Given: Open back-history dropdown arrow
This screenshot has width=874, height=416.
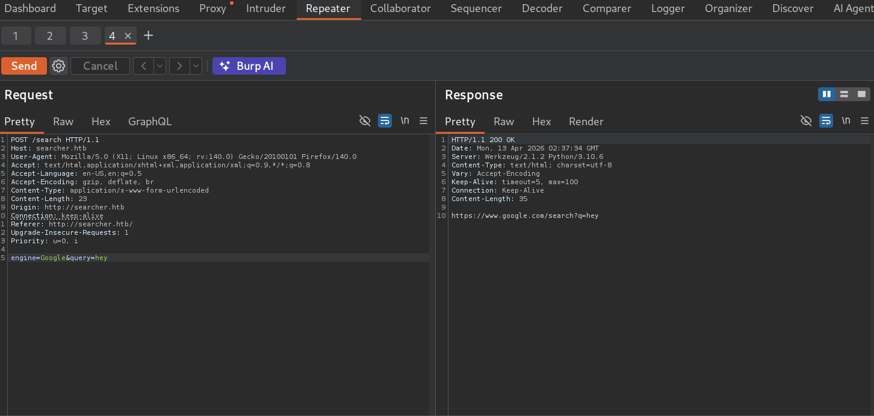Looking at the screenshot, I should [x=160, y=66].
